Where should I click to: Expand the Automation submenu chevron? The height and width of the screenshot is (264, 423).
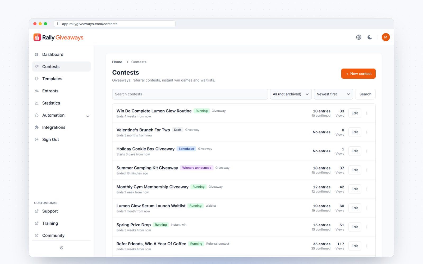tap(88, 116)
